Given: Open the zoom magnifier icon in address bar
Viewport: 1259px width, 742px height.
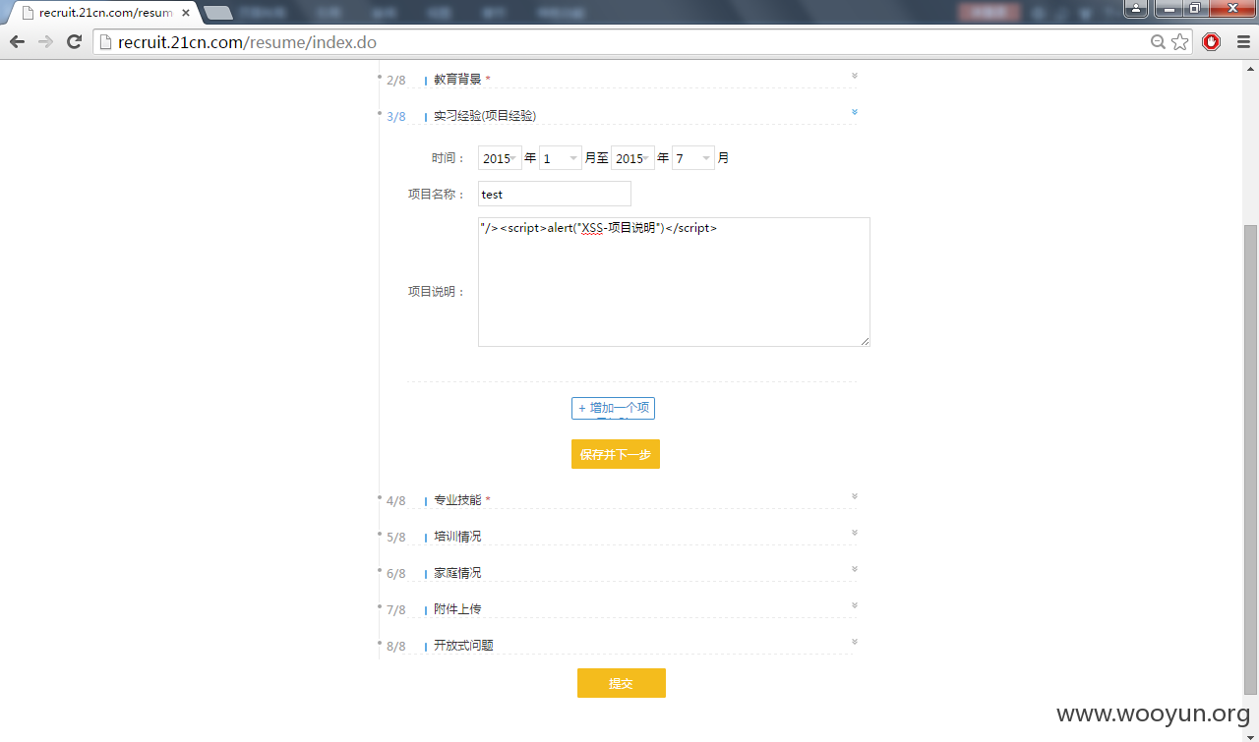Looking at the screenshot, I should (1158, 42).
